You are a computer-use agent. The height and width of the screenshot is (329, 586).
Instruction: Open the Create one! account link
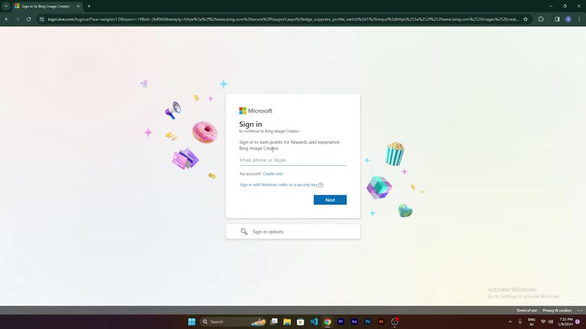tap(273, 173)
